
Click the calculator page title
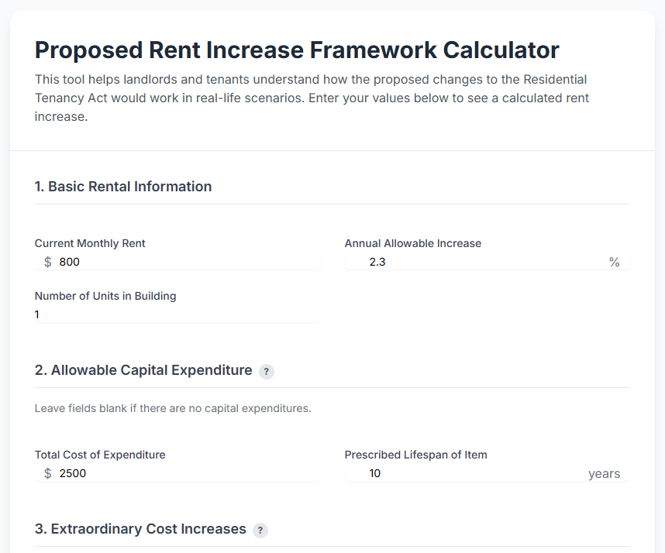point(296,50)
